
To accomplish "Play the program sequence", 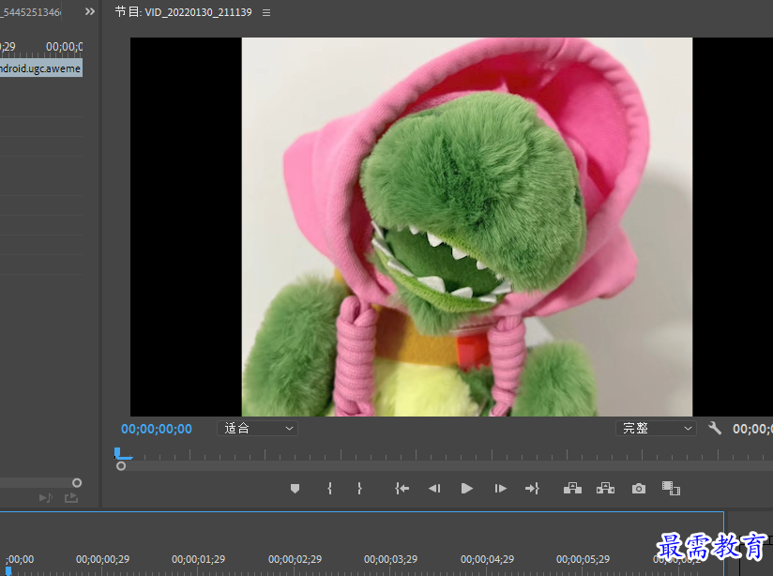I will pyautogui.click(x=466, y=489).
